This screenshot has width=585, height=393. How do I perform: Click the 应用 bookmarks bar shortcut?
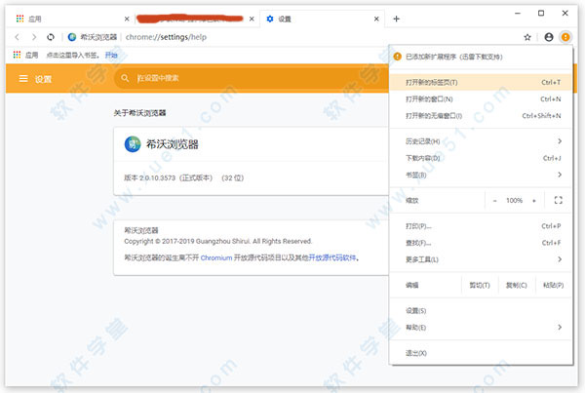(x=25, y=56)
